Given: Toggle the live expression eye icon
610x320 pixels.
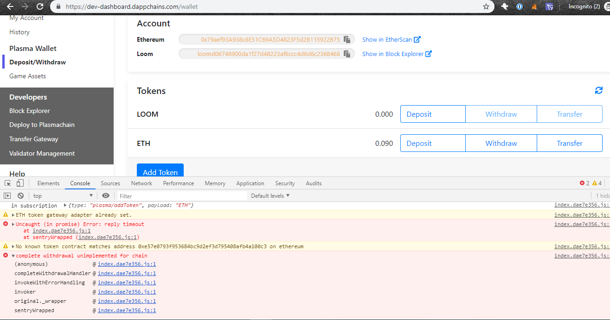Looking at the screenshot, I should point(106,195).
